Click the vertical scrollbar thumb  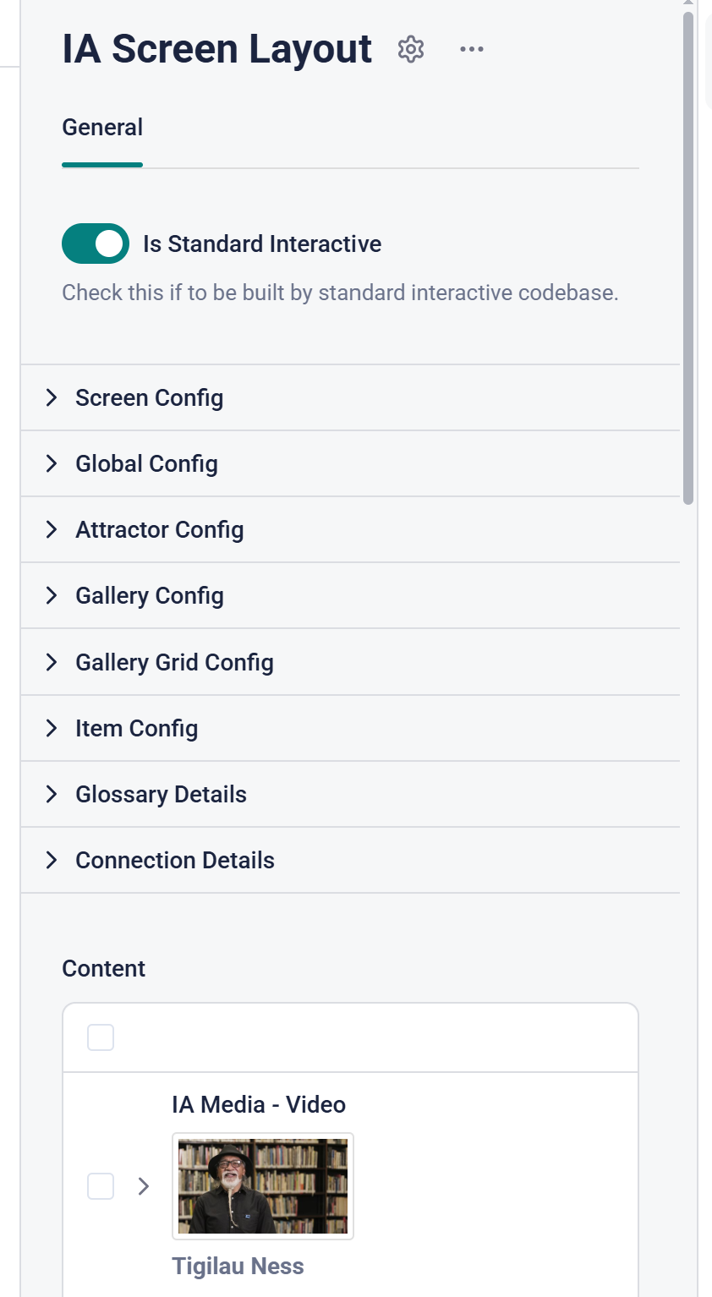click(688, 254)
